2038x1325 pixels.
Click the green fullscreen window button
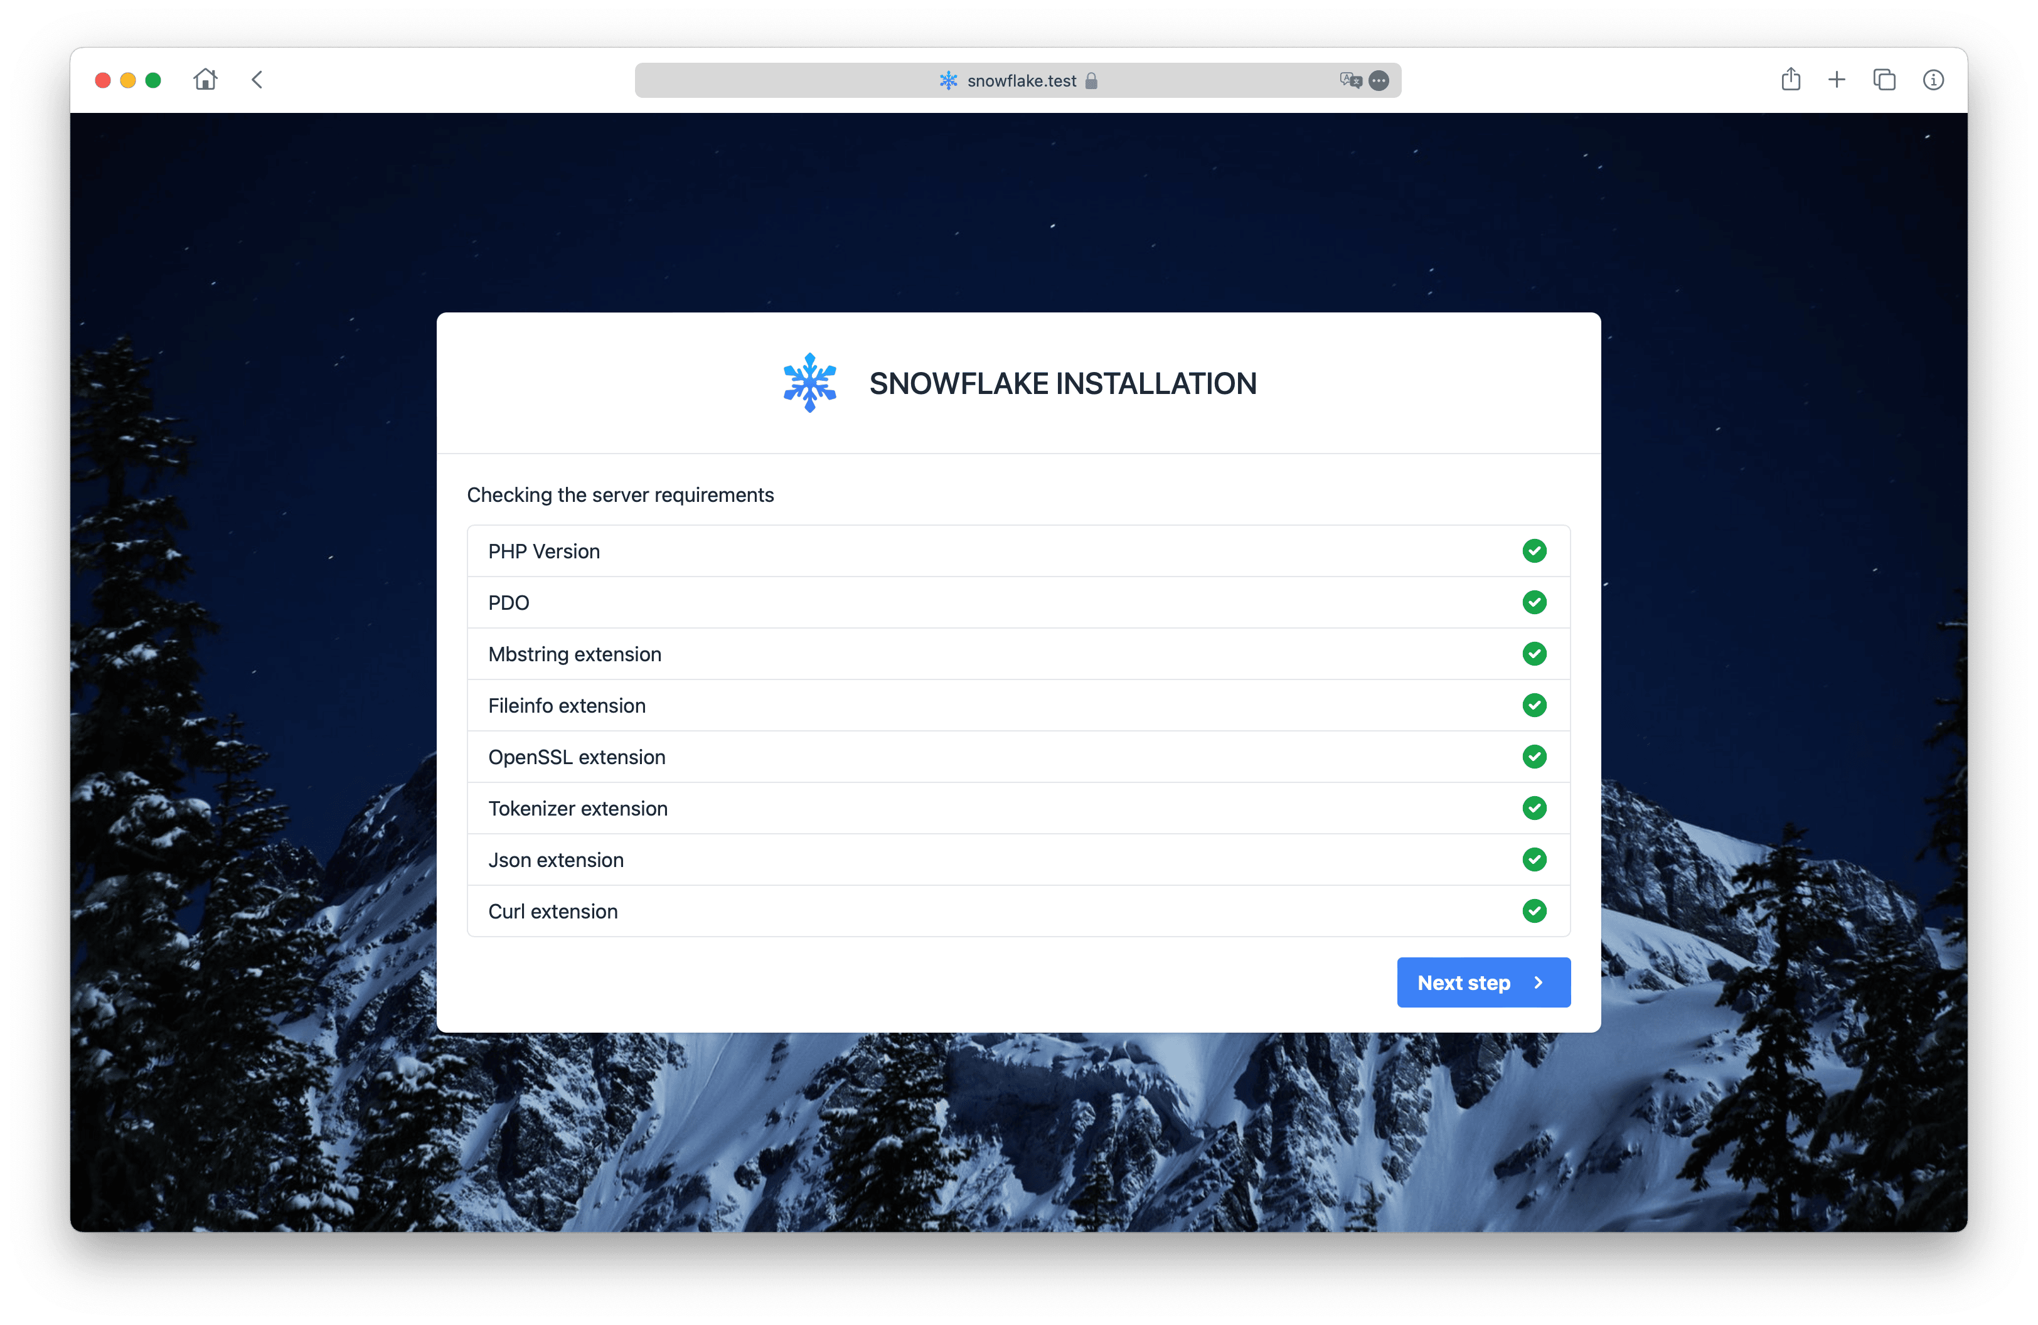point(153,80)
